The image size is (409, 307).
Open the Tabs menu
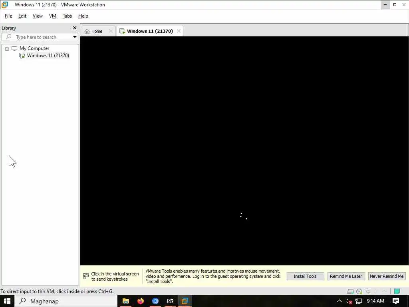[67, 16]
